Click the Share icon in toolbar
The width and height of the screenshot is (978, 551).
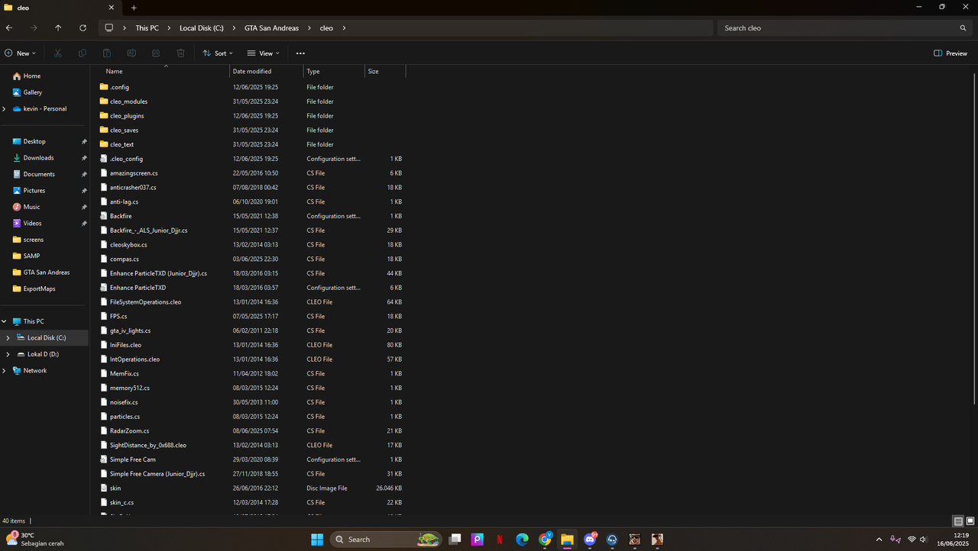coord(156,53)
